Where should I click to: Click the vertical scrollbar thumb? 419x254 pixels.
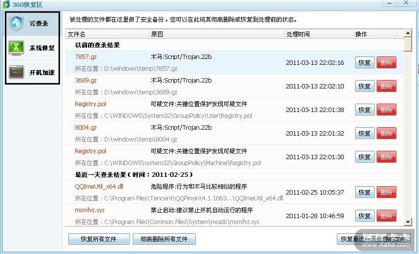coord(408,44)
